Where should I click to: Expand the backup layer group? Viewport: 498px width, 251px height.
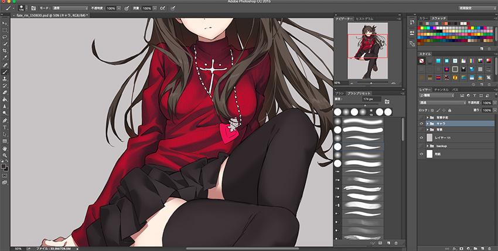(428, 146)
